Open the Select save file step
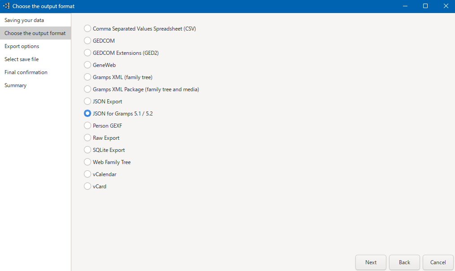The width and height of the screenshot is (455, 271). (x=35, y=59)
